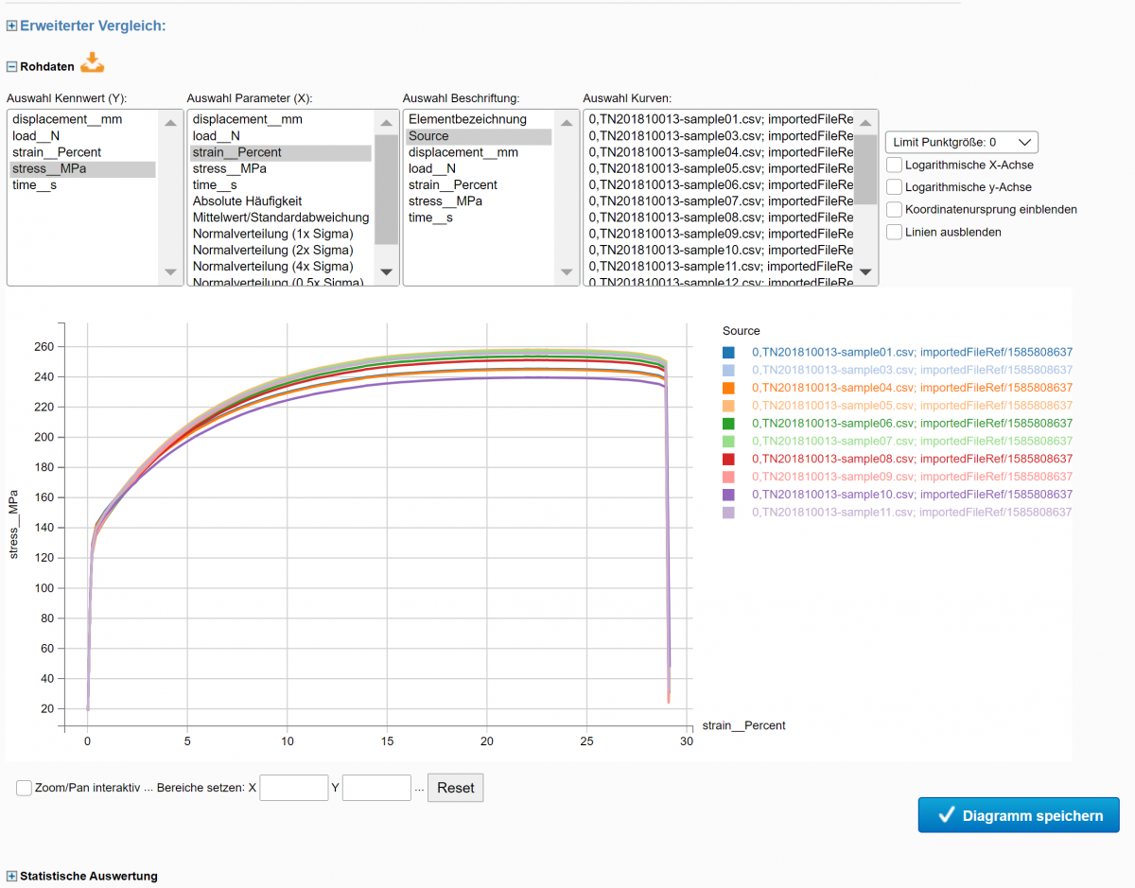Click the Diagramm speichern button

tap(1018, 815)
